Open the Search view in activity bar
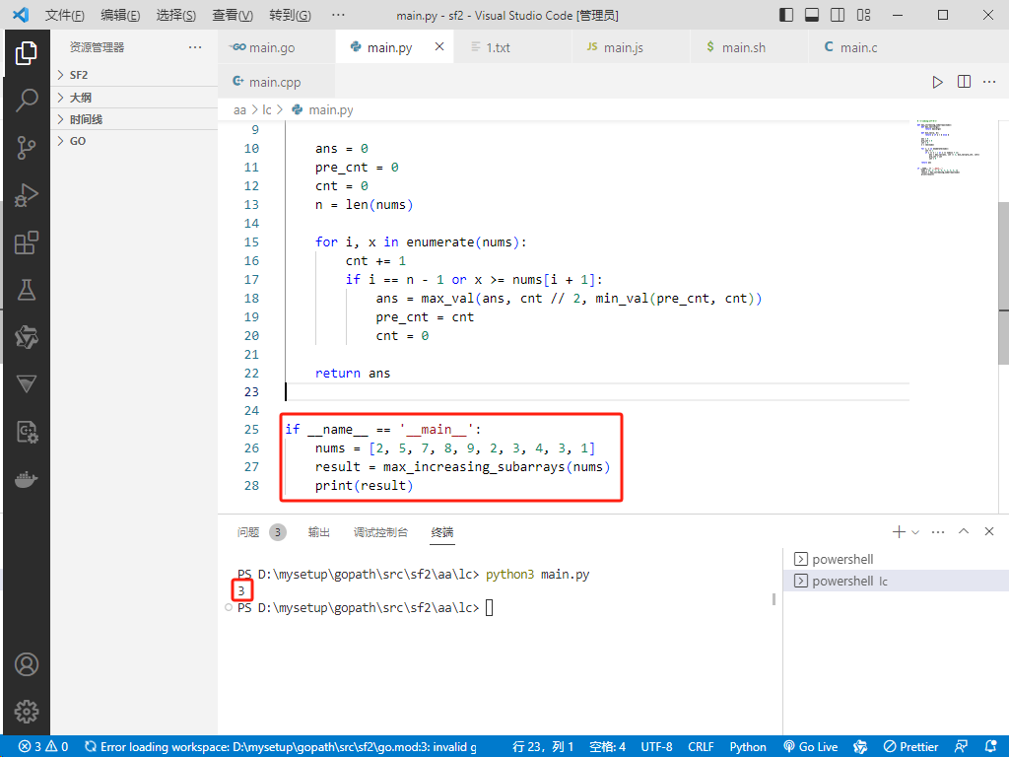The image size is (1009, 757). point(27,100)
